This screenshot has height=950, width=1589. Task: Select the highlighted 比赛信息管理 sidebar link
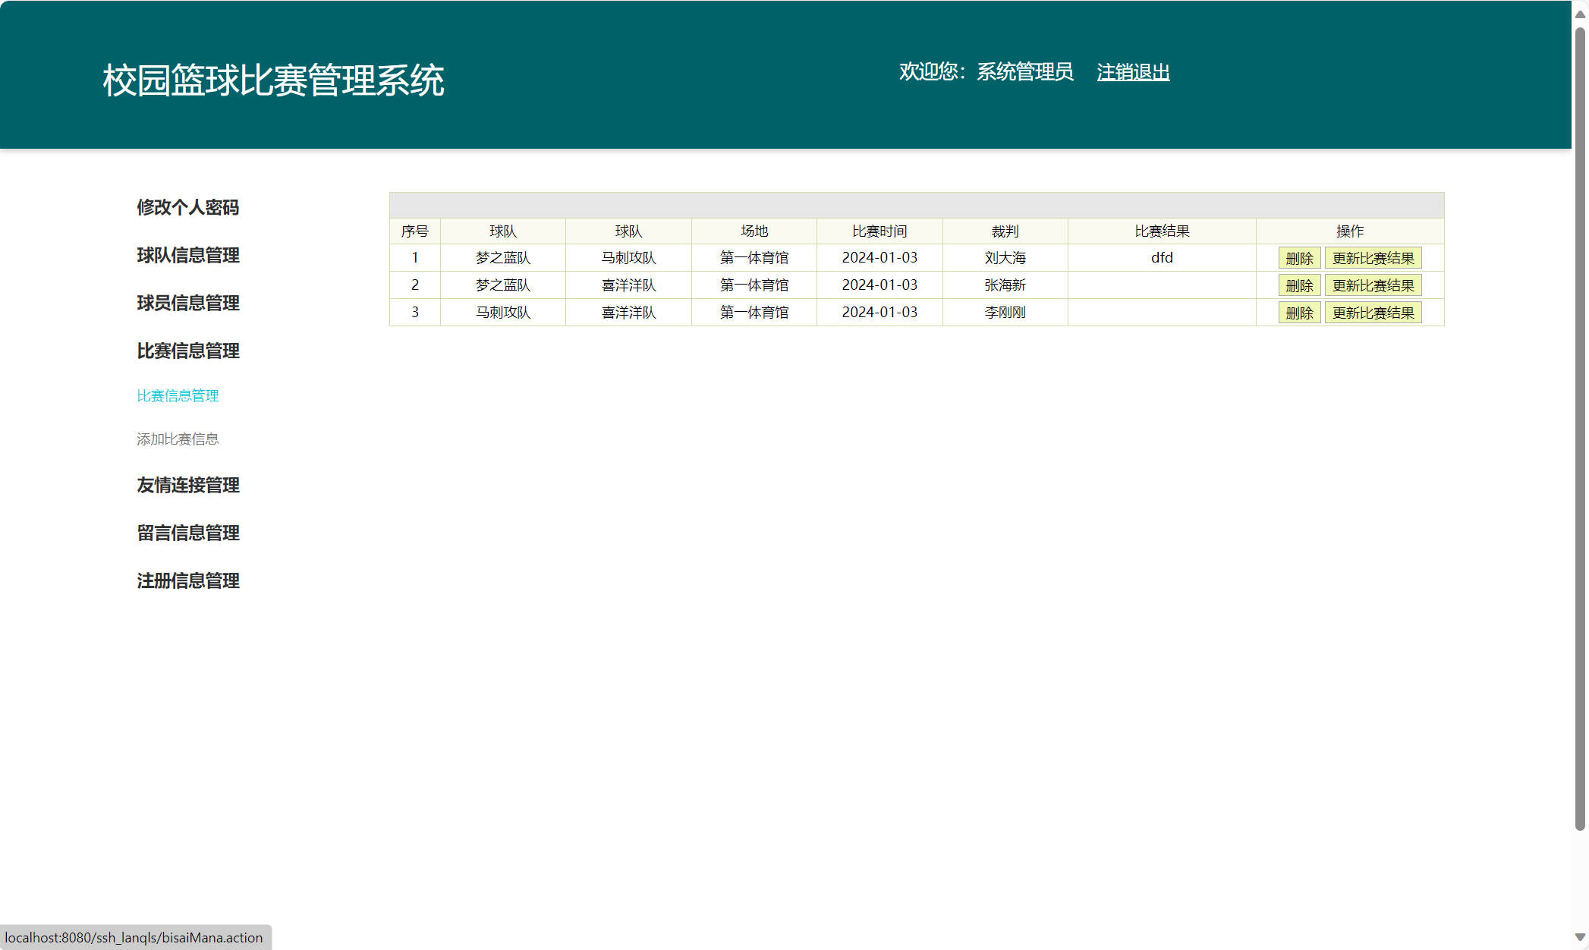(177, 395)
